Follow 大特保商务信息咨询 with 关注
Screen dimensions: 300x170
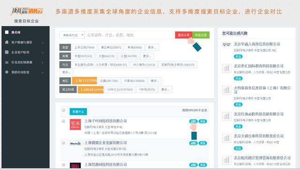[238, 104]
